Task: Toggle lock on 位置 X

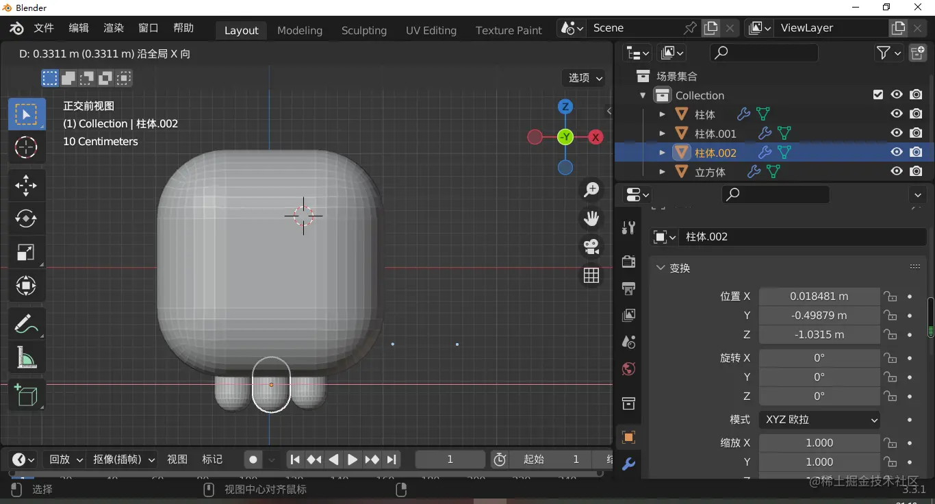Action: (x=890, y=297)
